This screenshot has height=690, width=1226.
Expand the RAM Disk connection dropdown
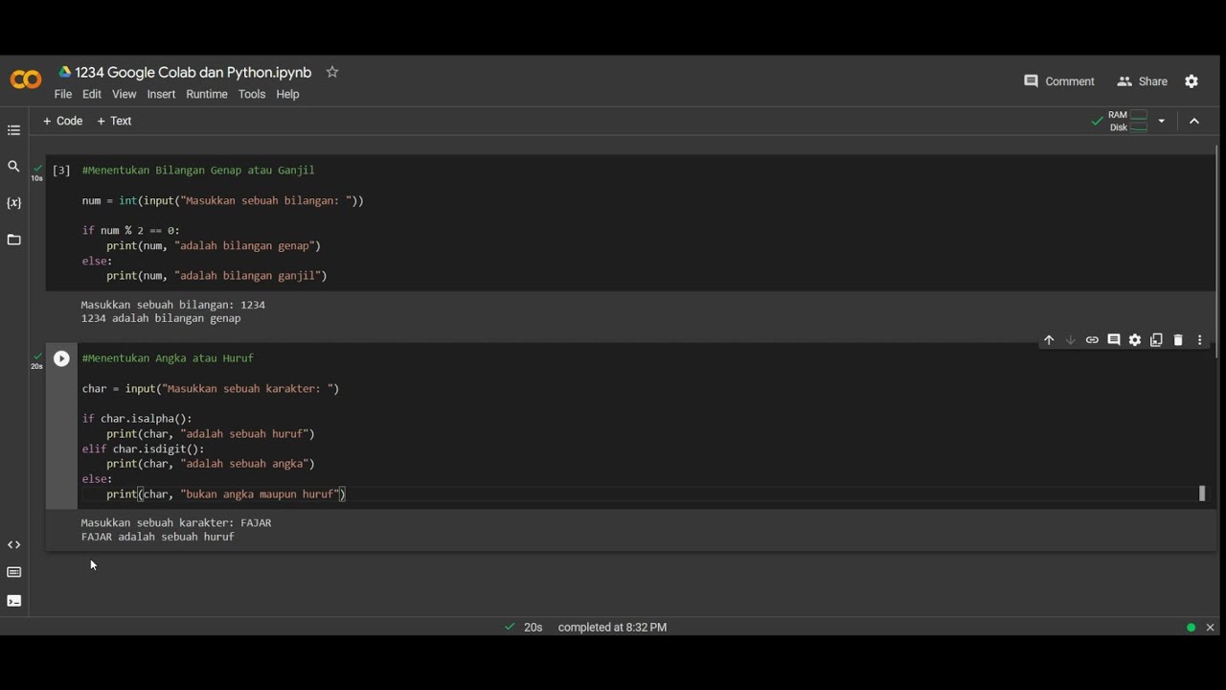[x=1161, y=121]
